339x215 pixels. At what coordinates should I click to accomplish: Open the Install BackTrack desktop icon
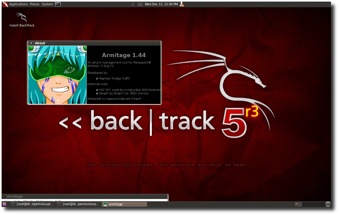[22, 20]
